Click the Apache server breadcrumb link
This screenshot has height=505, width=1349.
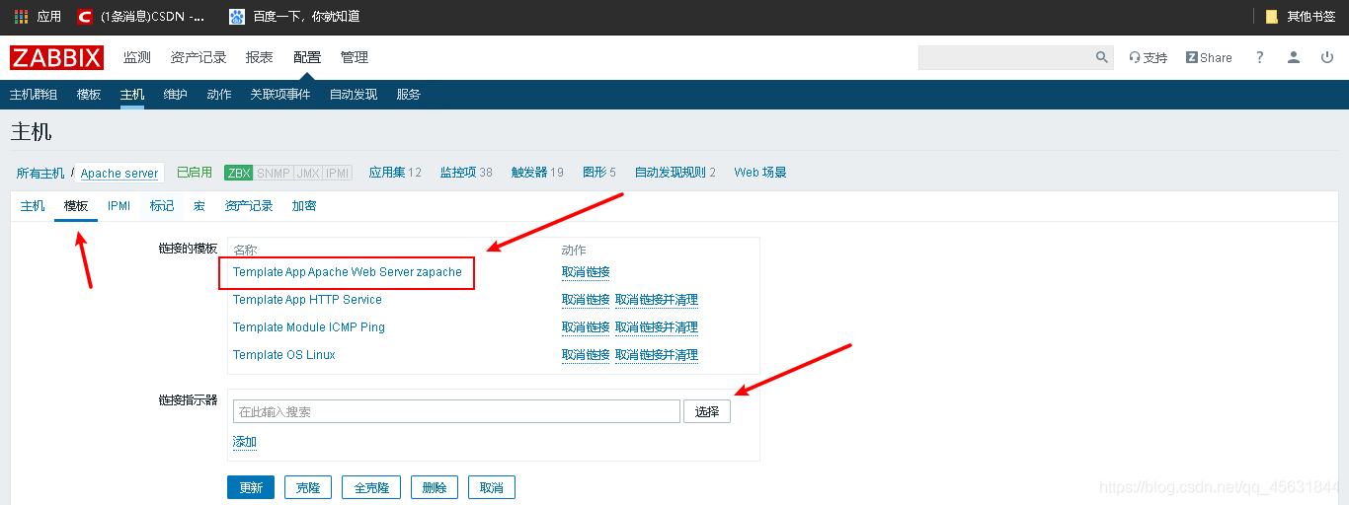(119, 174)
